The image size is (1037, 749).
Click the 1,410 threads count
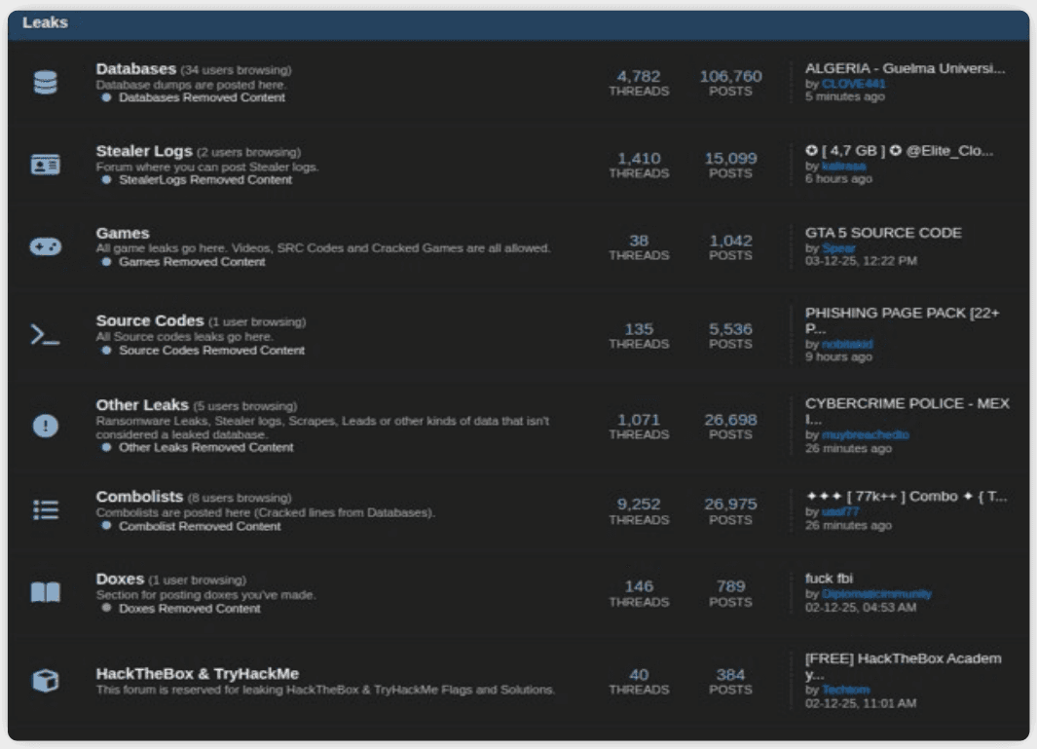pyautogui.click(x=639, y=159)
